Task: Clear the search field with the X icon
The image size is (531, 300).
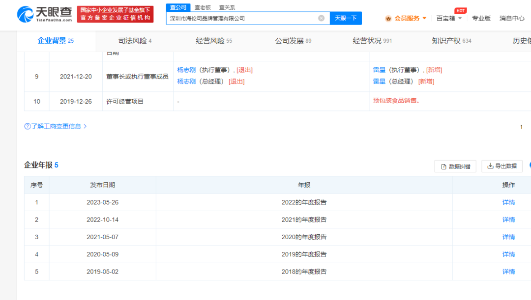Action: pyautogui.click(x=322, y=18)
